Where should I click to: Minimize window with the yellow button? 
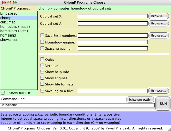9,3
